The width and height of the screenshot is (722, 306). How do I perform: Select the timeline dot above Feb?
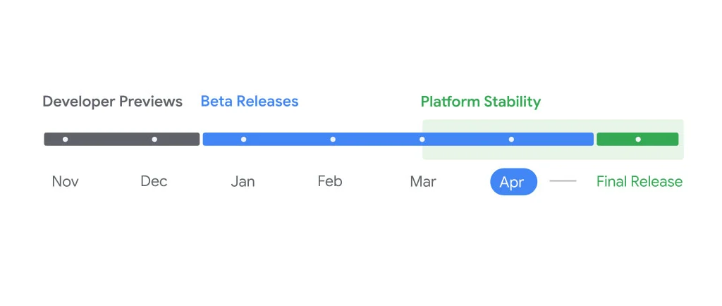coord(333,140)
